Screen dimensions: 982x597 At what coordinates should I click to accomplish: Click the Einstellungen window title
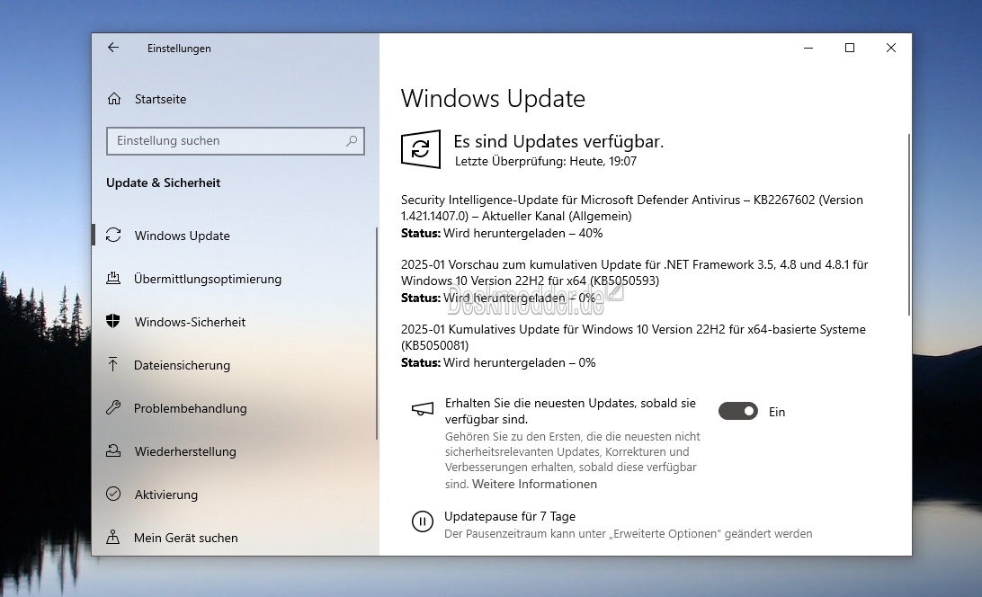[179, 49]
